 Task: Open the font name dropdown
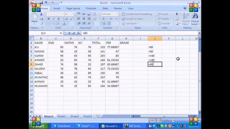[x=63, y=14]
